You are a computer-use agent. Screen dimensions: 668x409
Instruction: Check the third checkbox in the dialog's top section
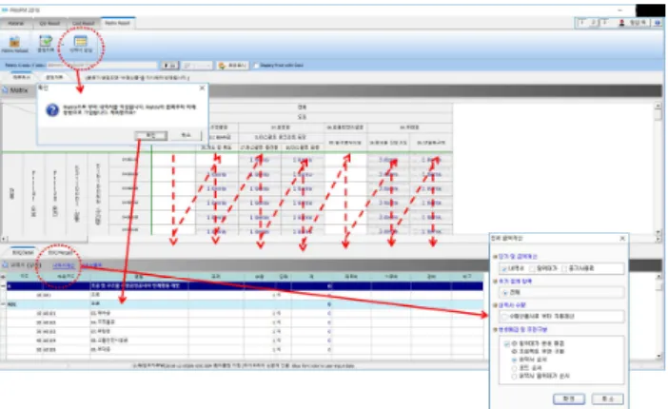[564, 268]
